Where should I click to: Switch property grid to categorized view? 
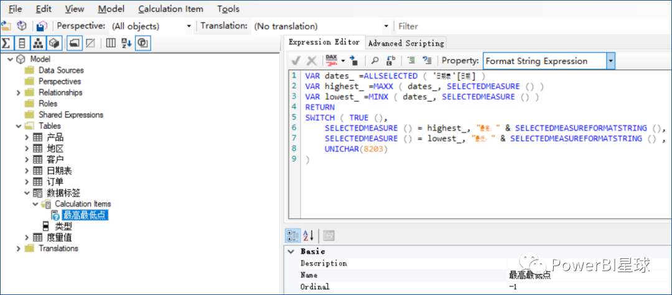pyautogui.click(x=292, y=235)
